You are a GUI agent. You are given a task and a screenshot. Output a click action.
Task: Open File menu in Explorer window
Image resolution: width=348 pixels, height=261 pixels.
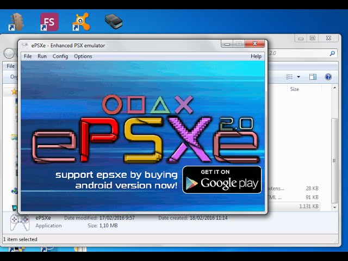coord(11,66)
